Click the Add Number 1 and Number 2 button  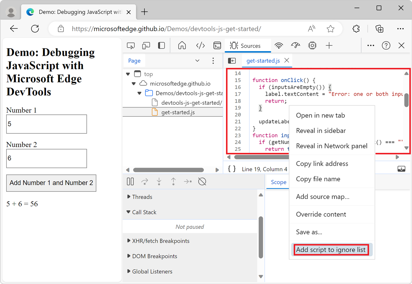point(51,183)
